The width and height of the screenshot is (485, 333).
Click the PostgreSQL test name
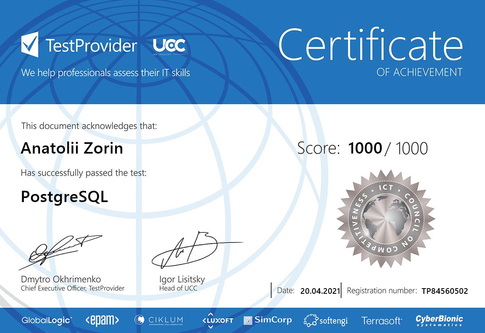[64, 197]
